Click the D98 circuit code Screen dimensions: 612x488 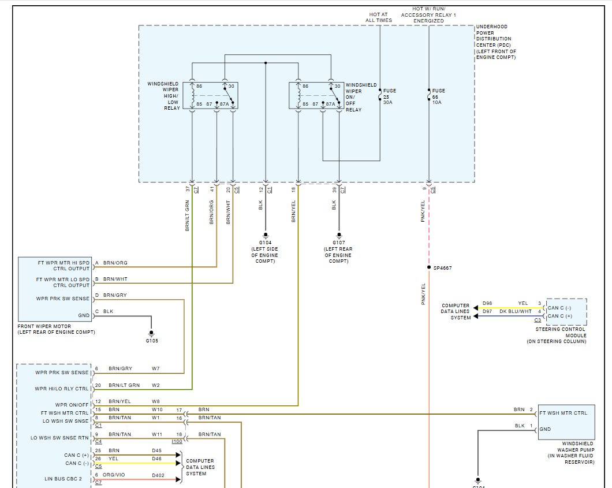click(487, 303)
